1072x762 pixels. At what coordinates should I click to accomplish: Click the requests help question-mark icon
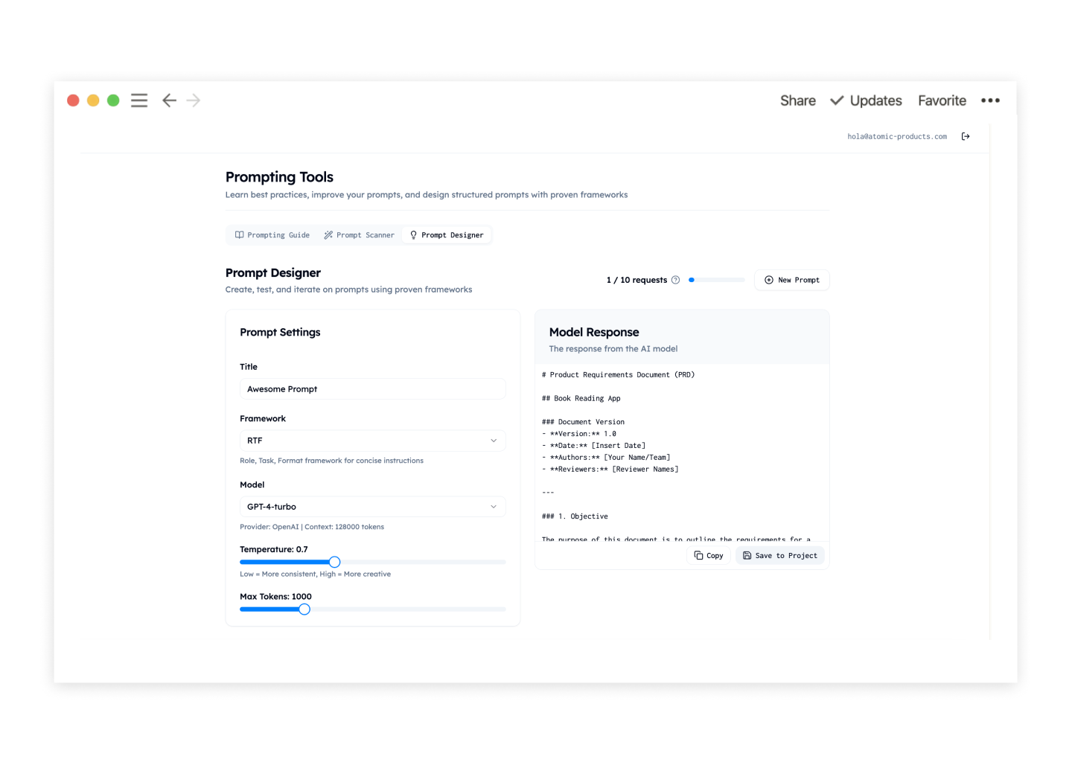point(676,280)
